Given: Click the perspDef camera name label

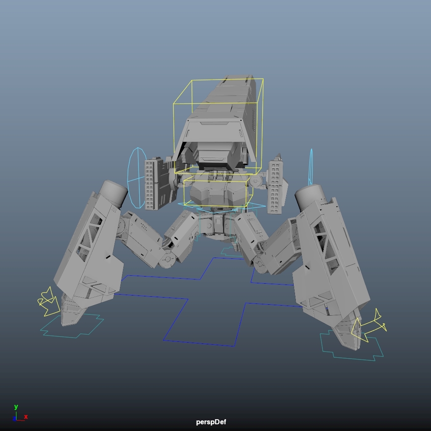Looking at the screenshot, I should (211, 422).
